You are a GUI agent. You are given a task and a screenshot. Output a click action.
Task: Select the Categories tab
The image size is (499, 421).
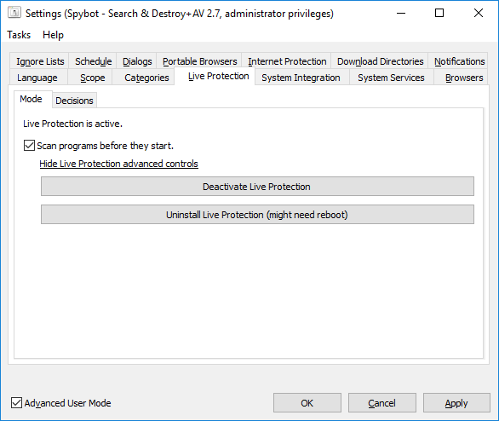[146, 78]
